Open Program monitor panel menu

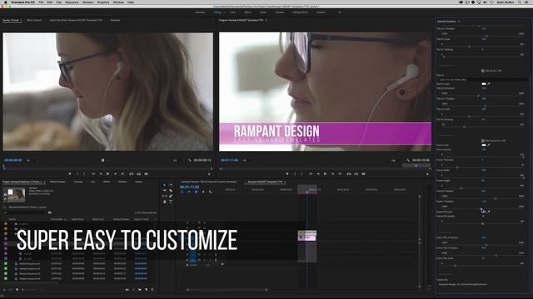[266, 20]
